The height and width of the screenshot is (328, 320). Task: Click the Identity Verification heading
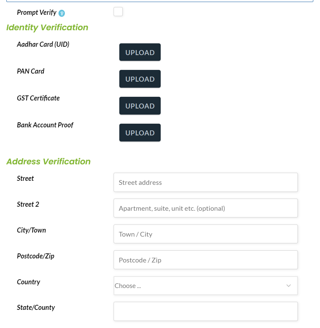tap(47, 28)
